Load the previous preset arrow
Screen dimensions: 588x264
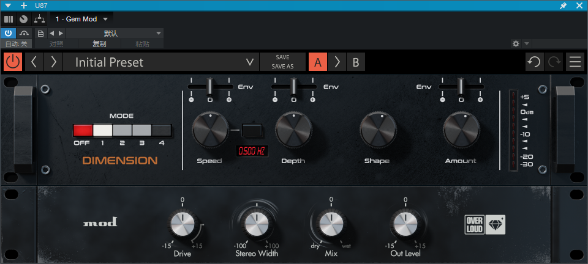tap(34, 62)
